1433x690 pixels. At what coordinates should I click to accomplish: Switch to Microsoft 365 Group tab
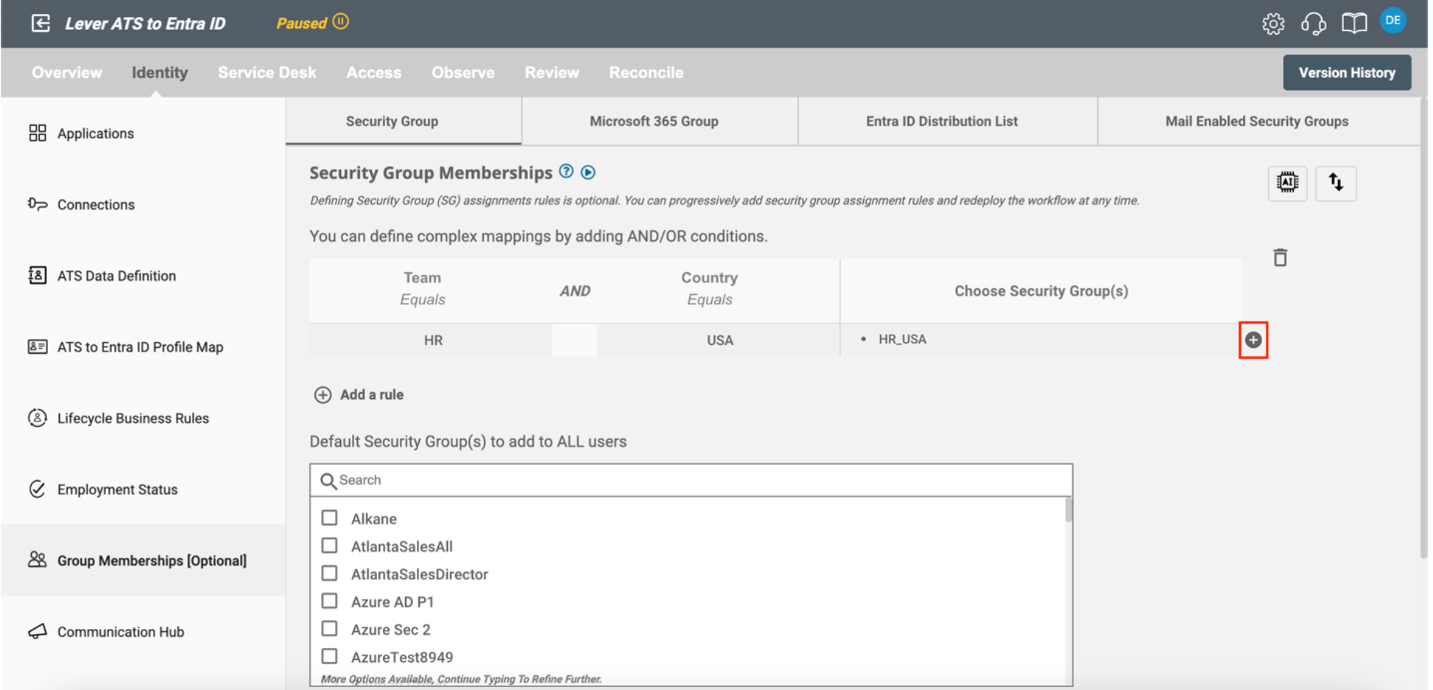pyautogui.click(x=653, y=121)
